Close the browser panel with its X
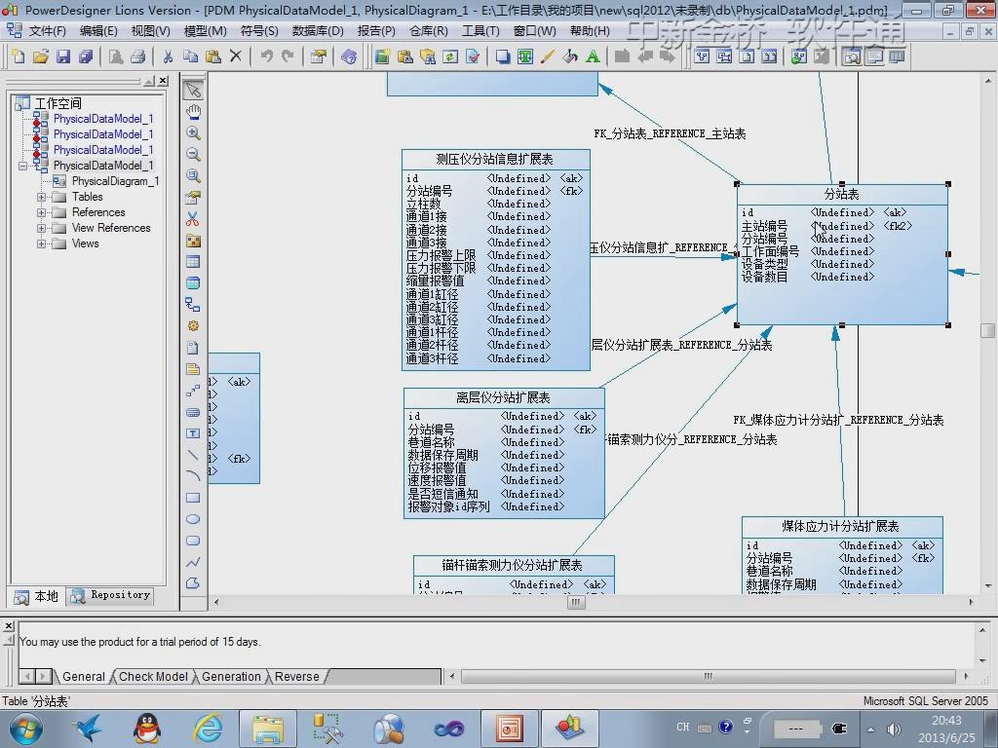The width and height of the screenshot is (998, 748). (x=164, y=80)
